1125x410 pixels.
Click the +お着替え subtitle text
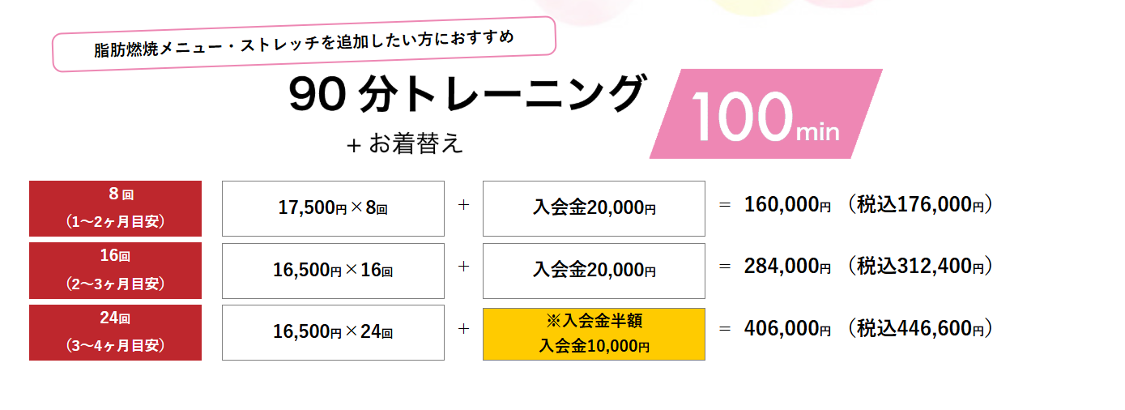click(x=404, y=144)
